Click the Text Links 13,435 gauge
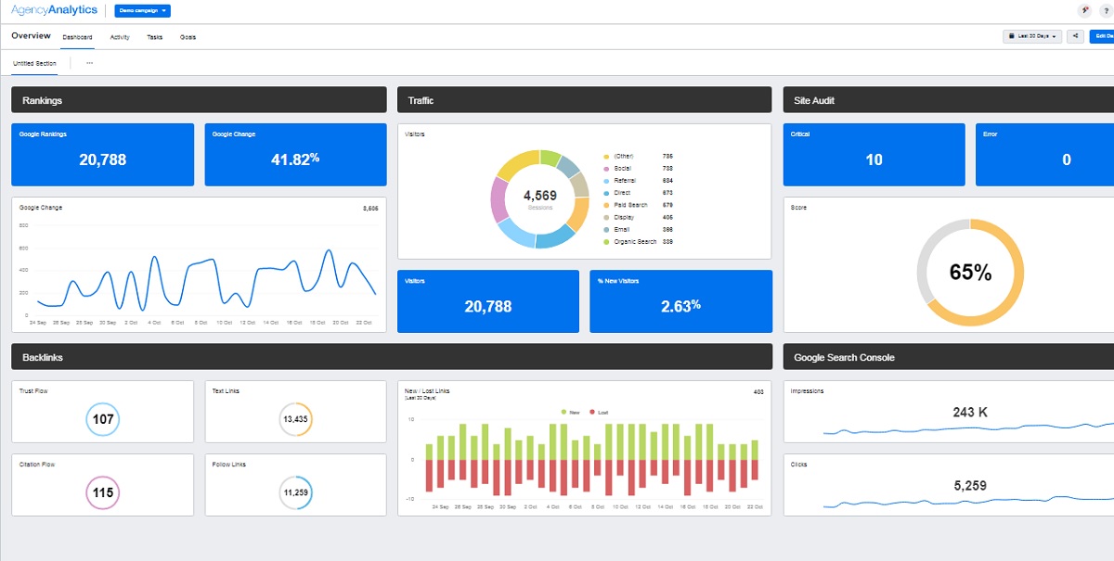This screenshot has width=1114, height=561. pyautogui.click(x=295, y=419)
